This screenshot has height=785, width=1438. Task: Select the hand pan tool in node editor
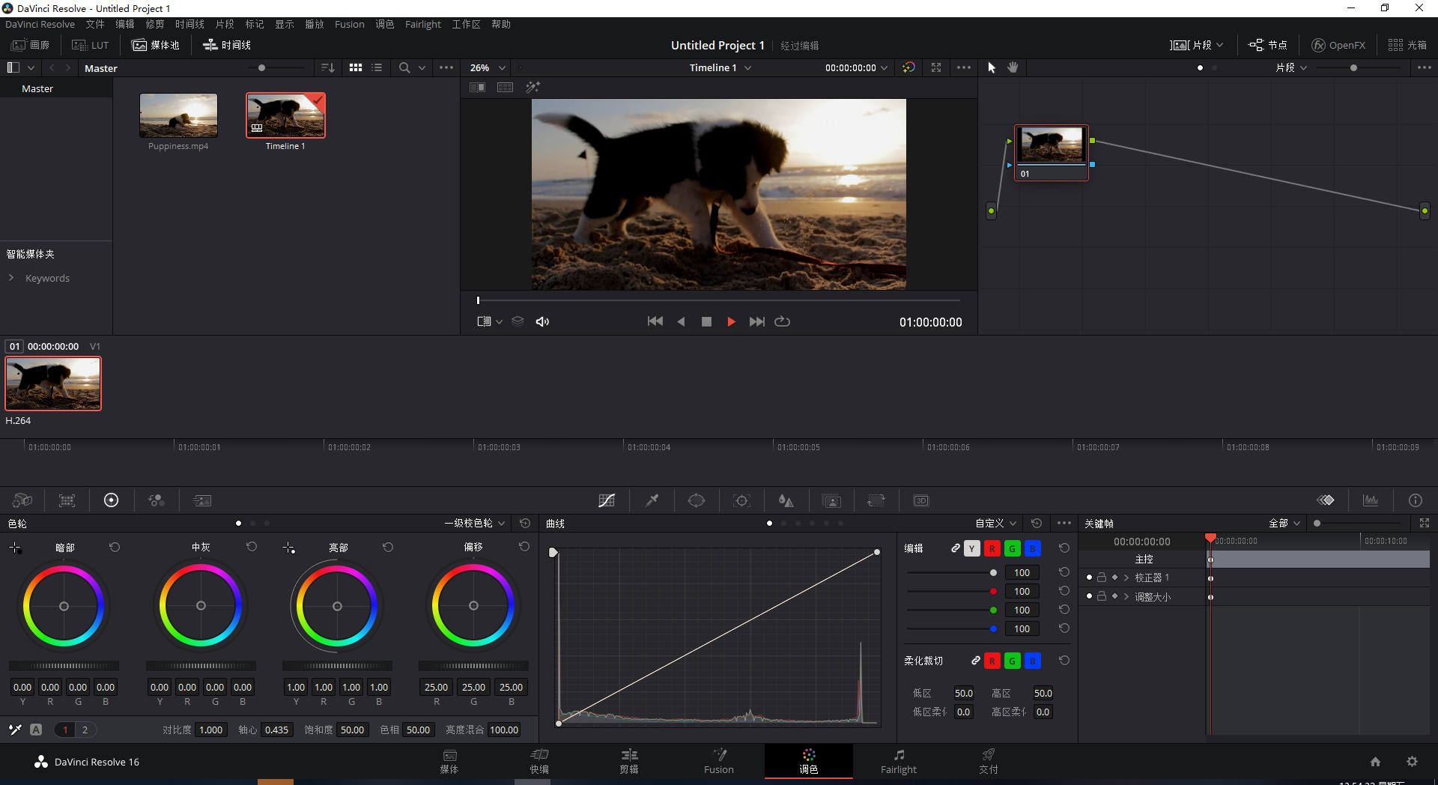click(1013, 67)
